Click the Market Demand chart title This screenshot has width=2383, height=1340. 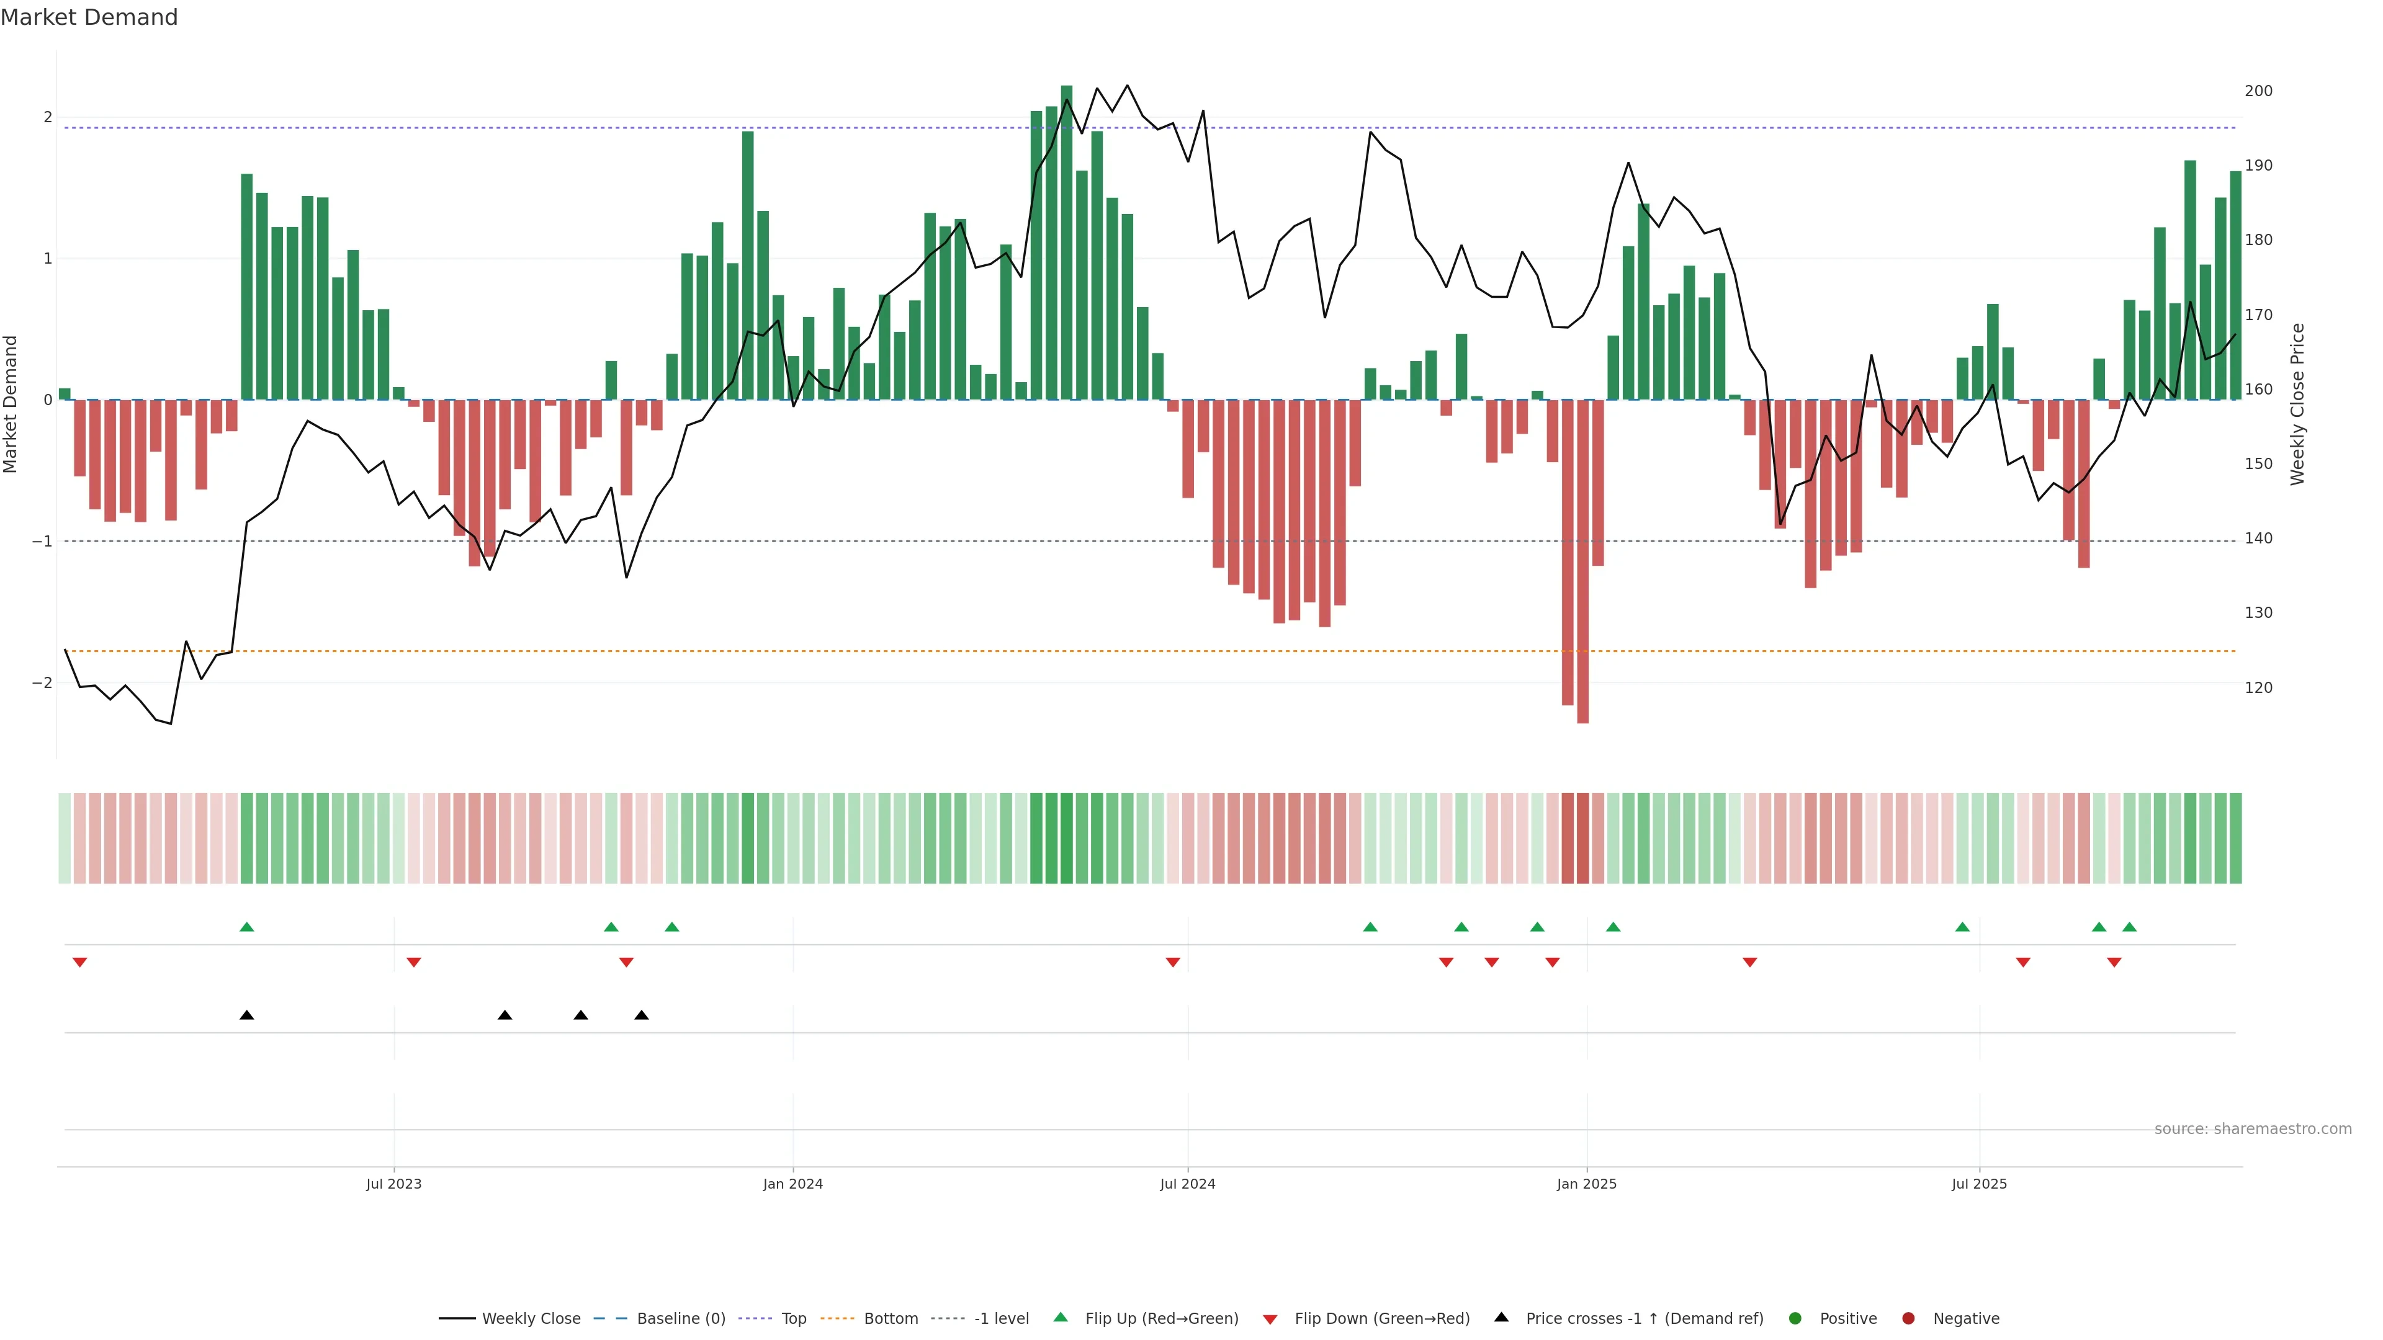(89, 17)
